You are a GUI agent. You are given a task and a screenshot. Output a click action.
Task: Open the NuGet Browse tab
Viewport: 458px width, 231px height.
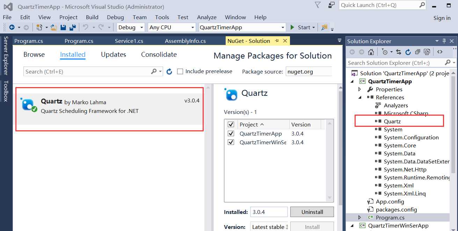(x=34, y=54)
